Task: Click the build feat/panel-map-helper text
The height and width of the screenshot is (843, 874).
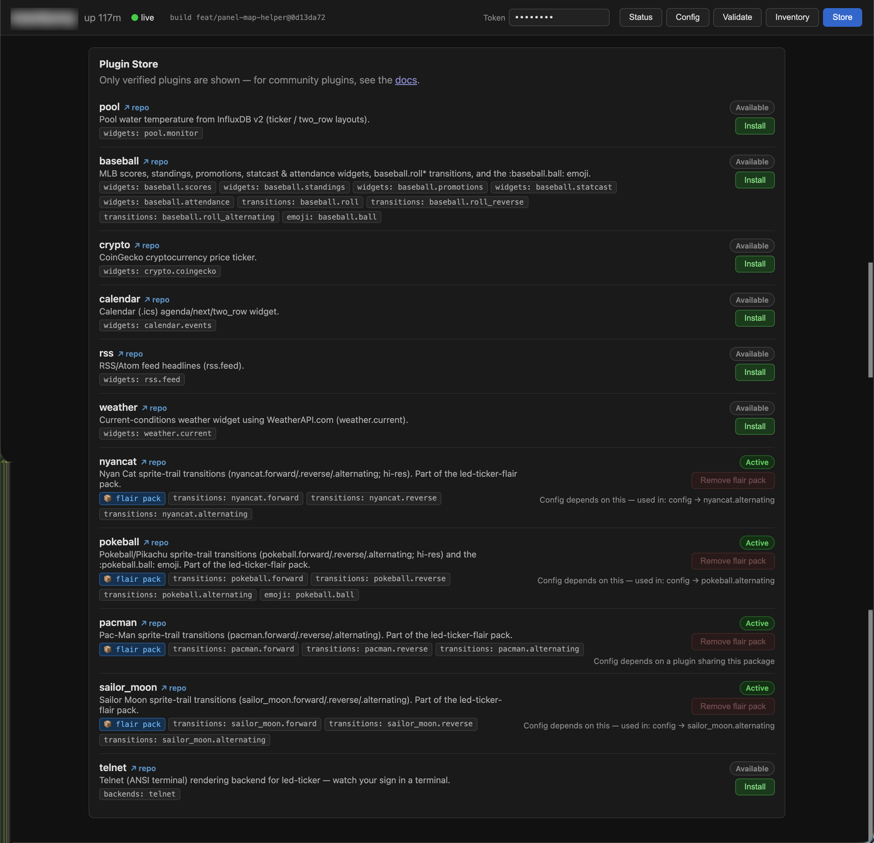Action: coord(248,17)
